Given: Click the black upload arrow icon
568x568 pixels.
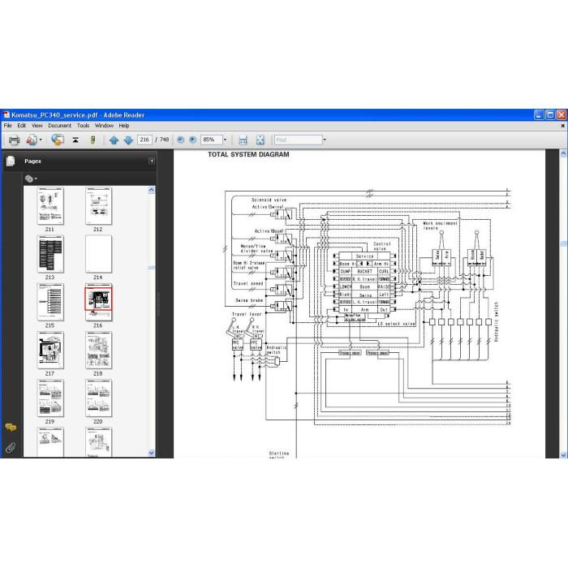Looking at the screenshot, I should click(x=75, y=140).
